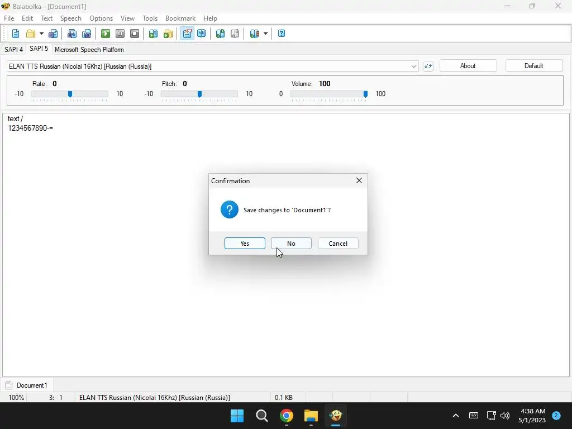Click Yes to save Document1

245,244
